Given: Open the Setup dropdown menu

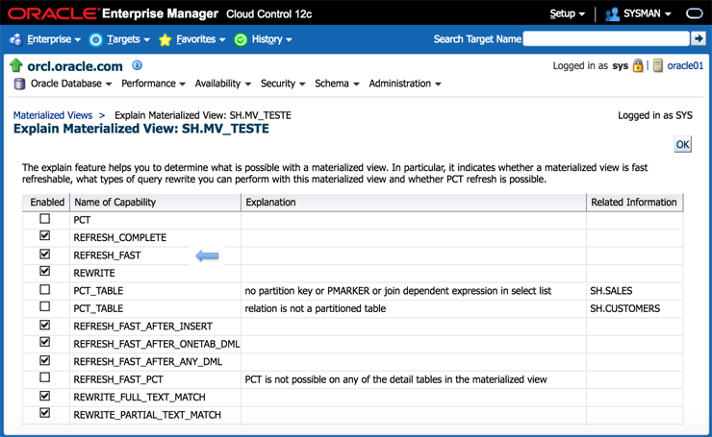Looking at the screenshot, I should 568,13.
